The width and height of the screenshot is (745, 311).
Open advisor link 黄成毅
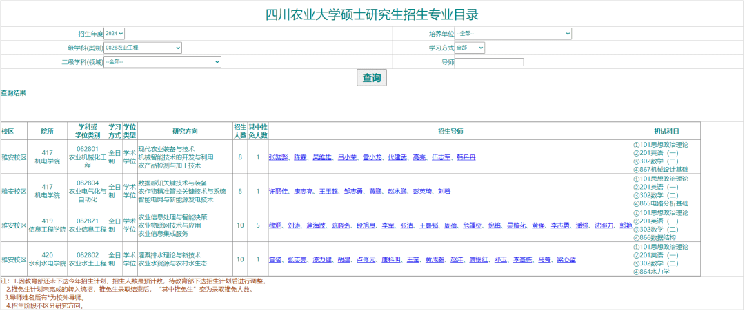click(x=435, y=260)
